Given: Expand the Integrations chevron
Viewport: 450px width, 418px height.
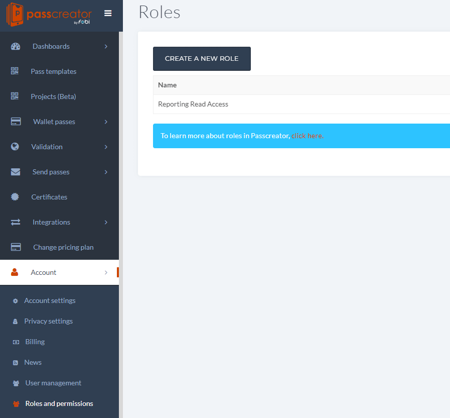Looking at the screenshot, I should point(106,222).
